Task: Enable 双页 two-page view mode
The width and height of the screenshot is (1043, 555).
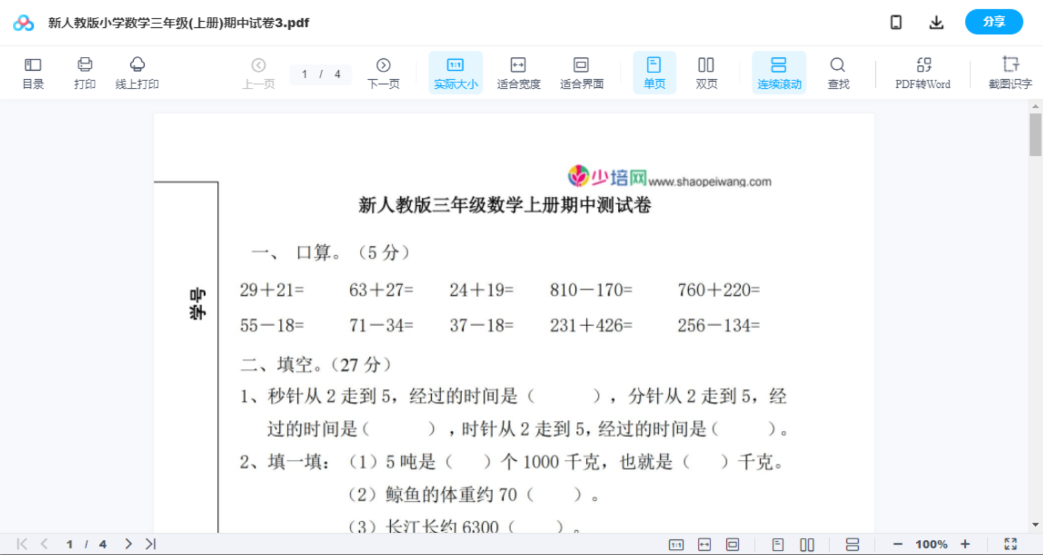Action: (x=706, y=72)
